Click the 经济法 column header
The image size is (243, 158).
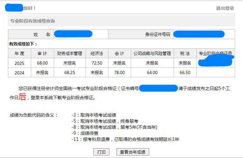(x=97, y=53)
